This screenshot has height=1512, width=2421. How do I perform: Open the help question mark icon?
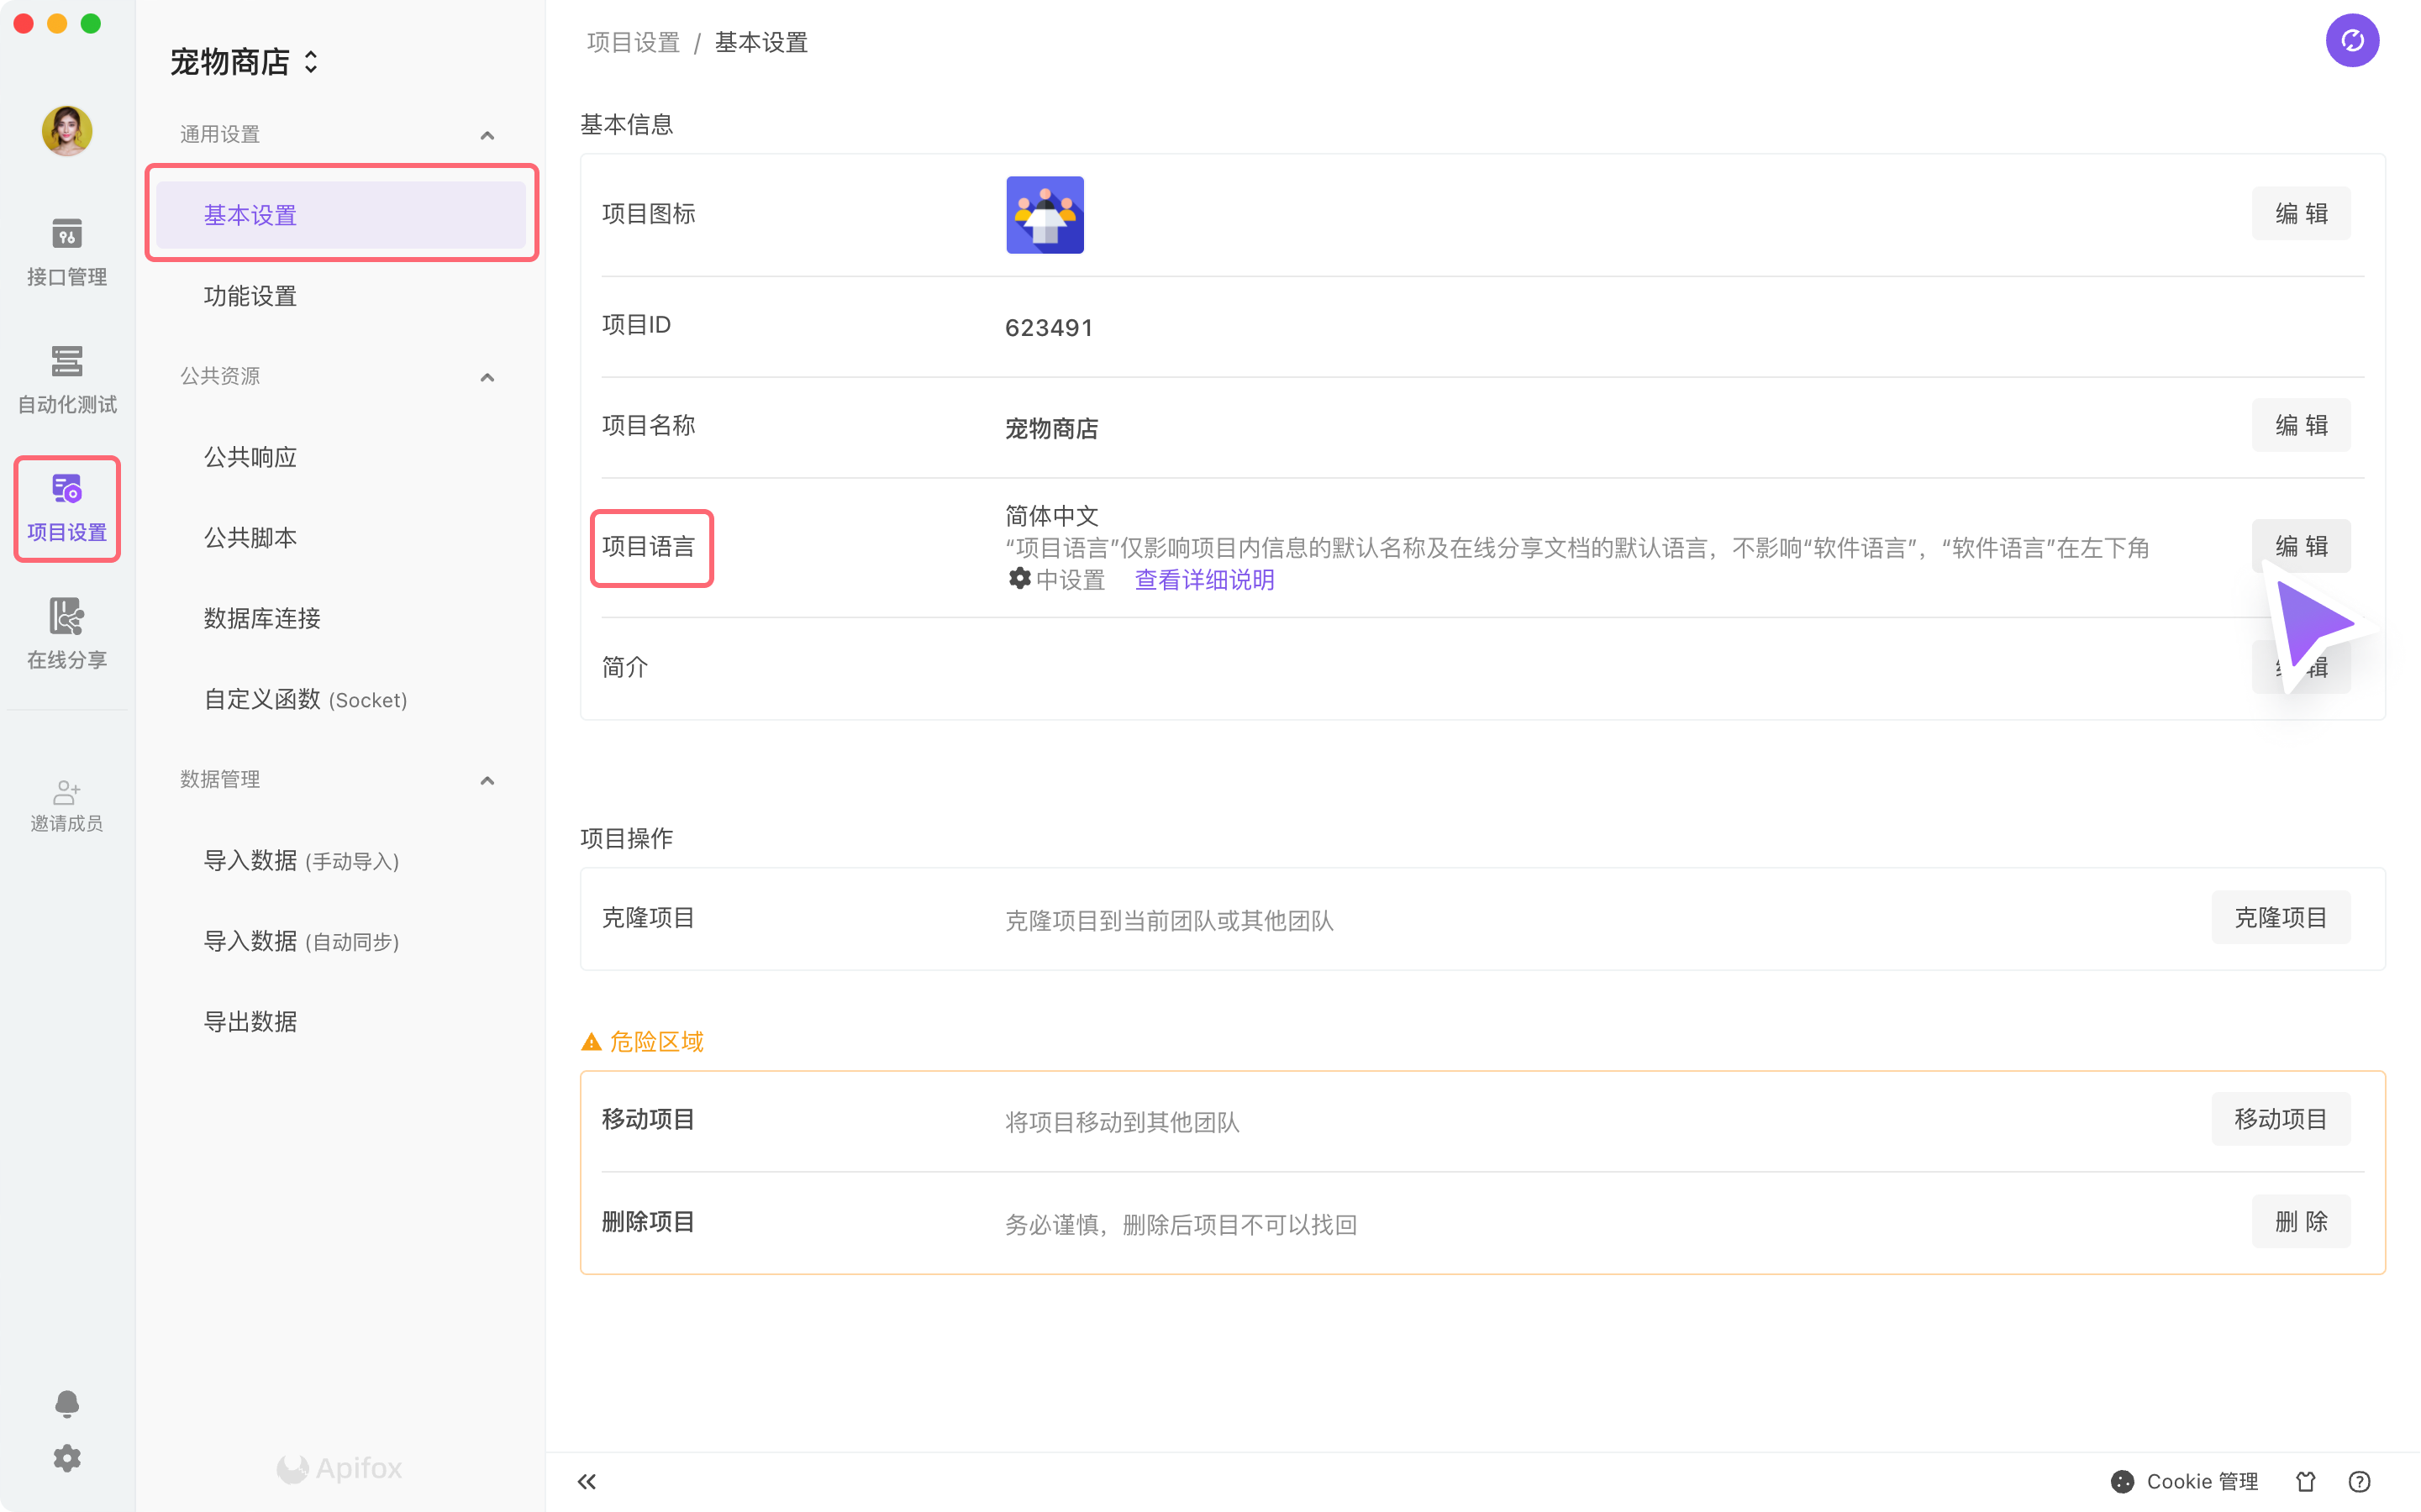coord(2359,1481)
